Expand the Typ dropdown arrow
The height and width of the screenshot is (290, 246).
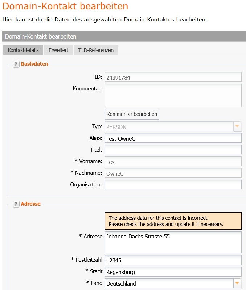[x=237, y=126]
